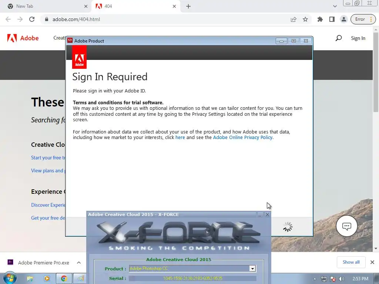Close the 404 tab

pos(174,7)
